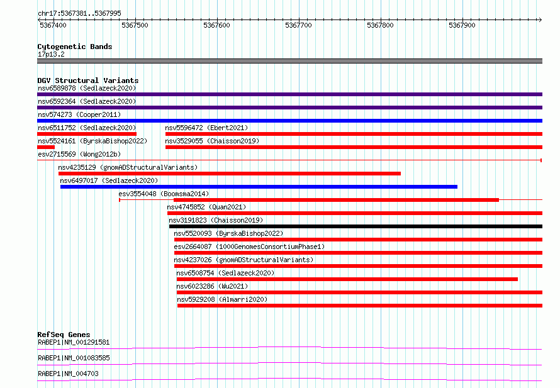Viewport: 560px width, 388px height.
Task: Click the short red bar for nsv6511752
Action: click(x=87, y=134)
